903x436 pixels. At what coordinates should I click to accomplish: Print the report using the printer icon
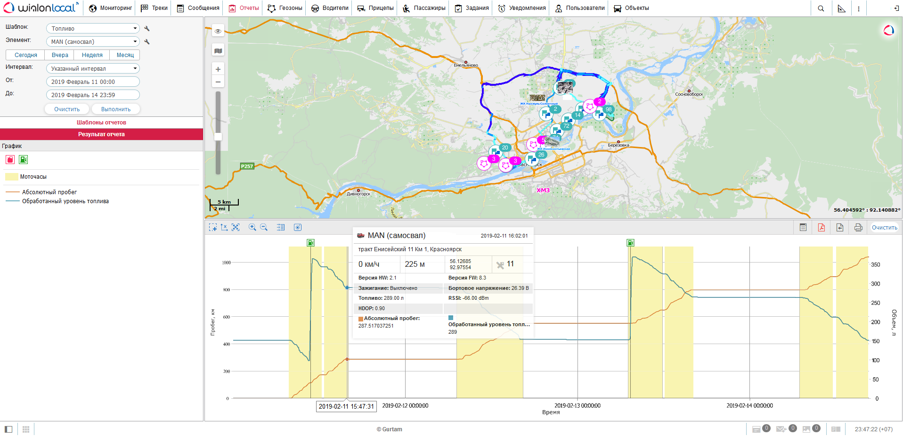pyautogui.click(x=858, y=228)
